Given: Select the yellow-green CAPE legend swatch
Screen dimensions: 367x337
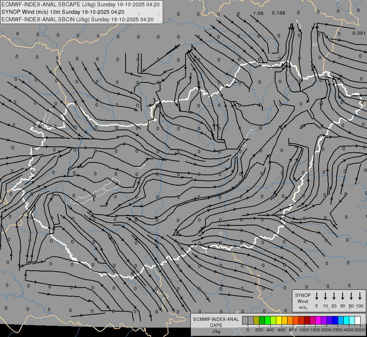Looking at the screenshot, I should pos(273,320).
